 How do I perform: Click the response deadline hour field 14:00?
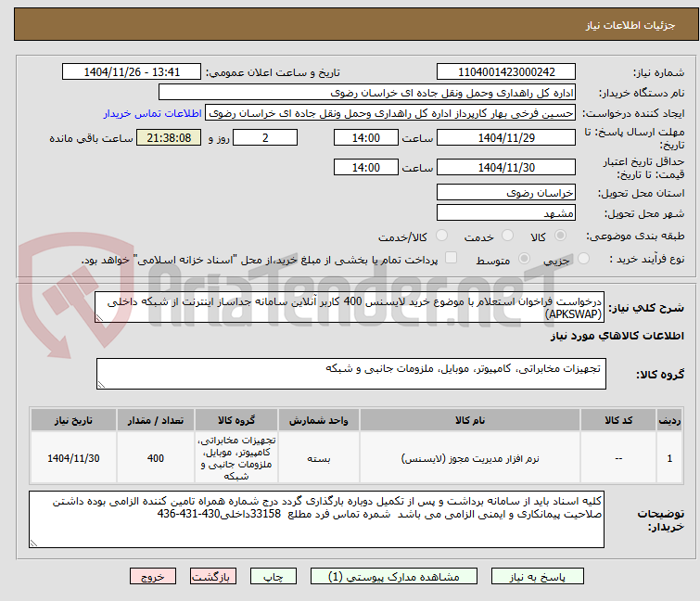pyautogui.click(x=366, y=137)
